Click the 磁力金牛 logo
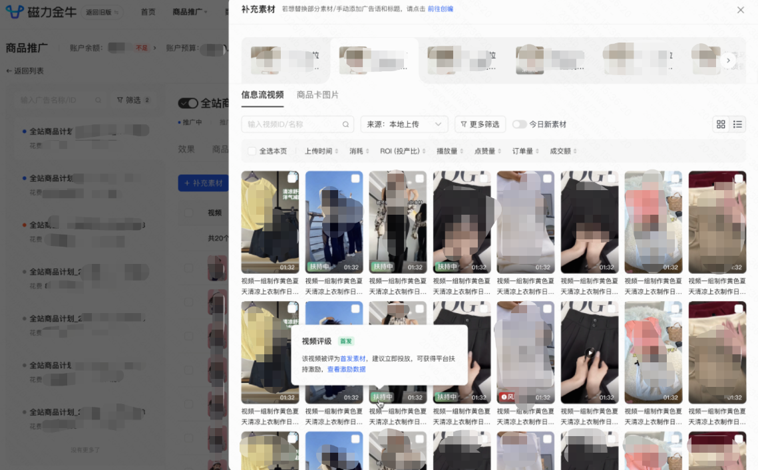The image size is (758, 470). tap(41, 11)
